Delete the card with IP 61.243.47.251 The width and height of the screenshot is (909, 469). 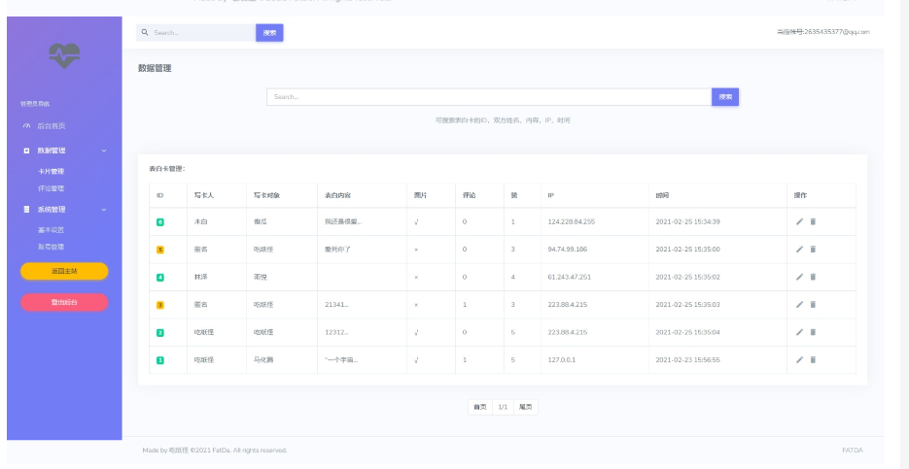pos(813,277)
